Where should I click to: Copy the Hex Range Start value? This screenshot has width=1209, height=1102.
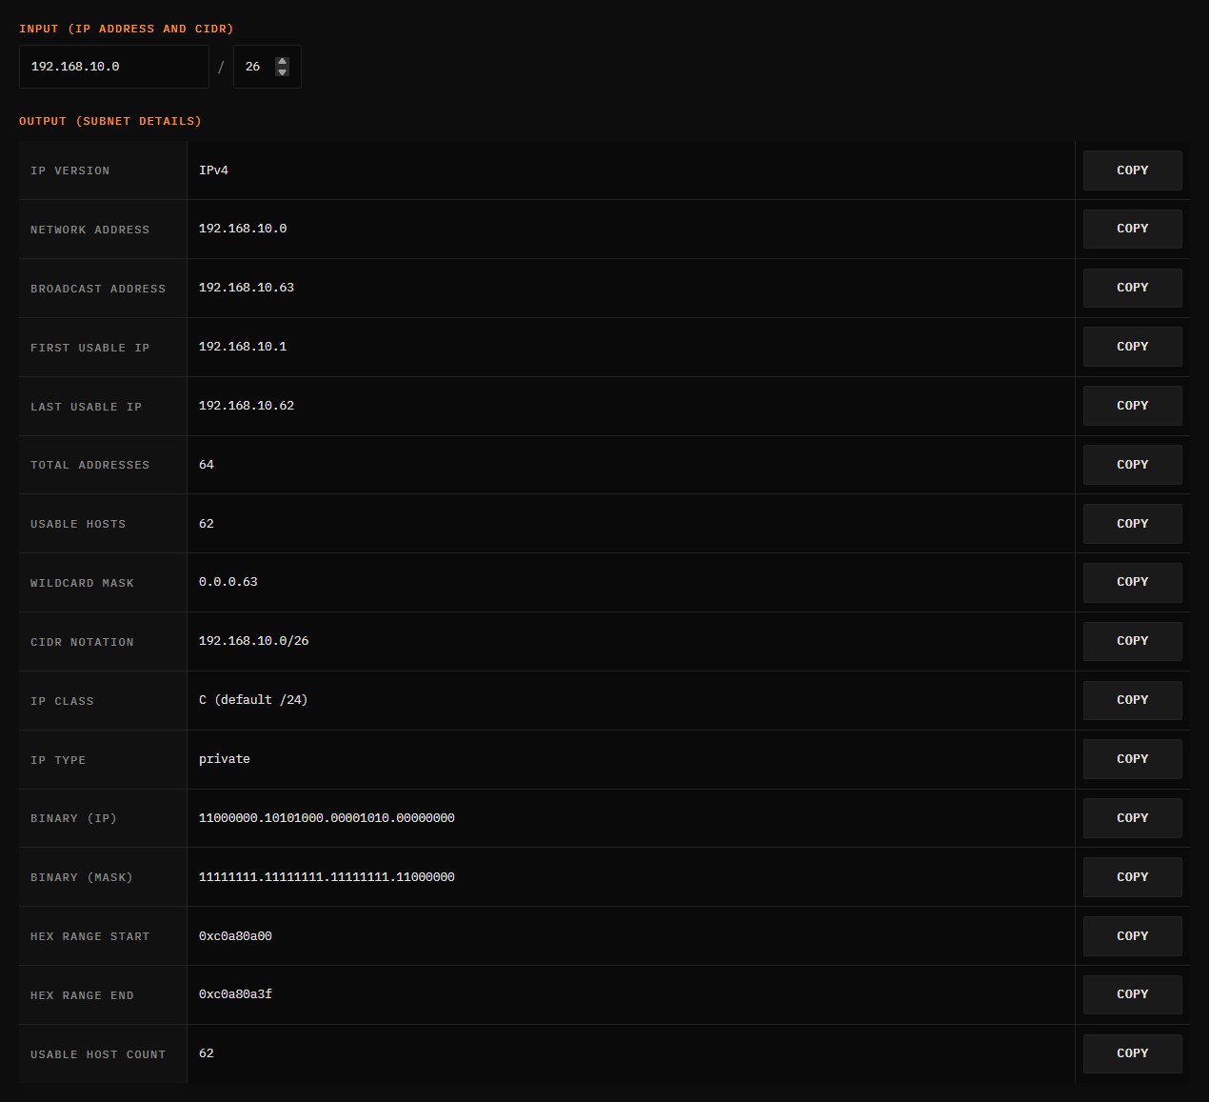coord(1132,936)
